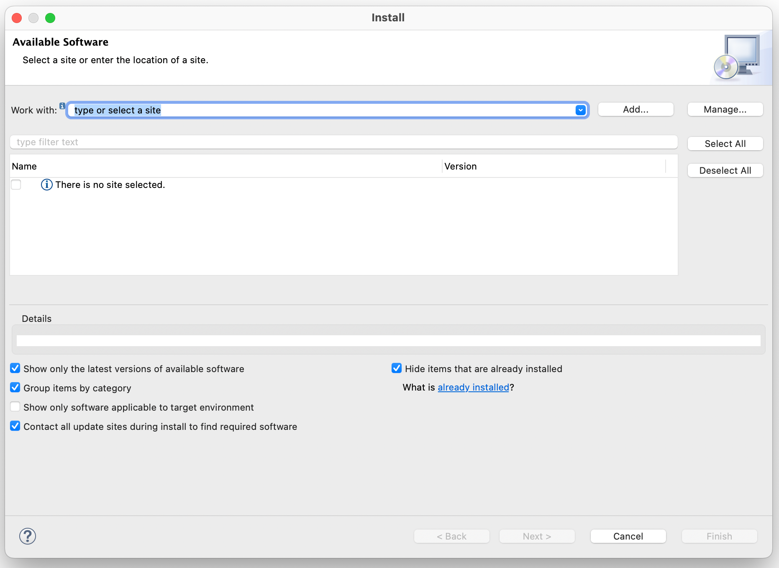Screen dimensions: 779x568
Task: Open the Manage... sites button
Action: click(725, 109)
